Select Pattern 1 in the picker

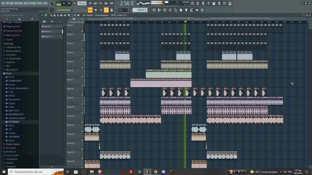point(52,26)
